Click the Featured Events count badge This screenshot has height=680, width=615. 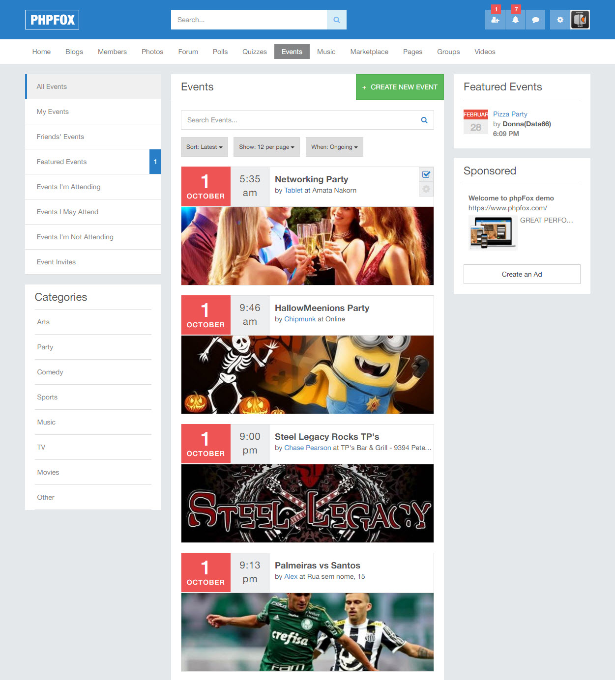(155, 162)
